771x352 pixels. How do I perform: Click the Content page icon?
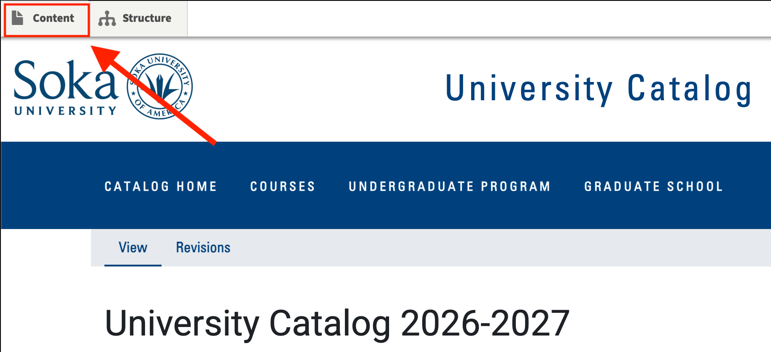(x=17, y=18)
